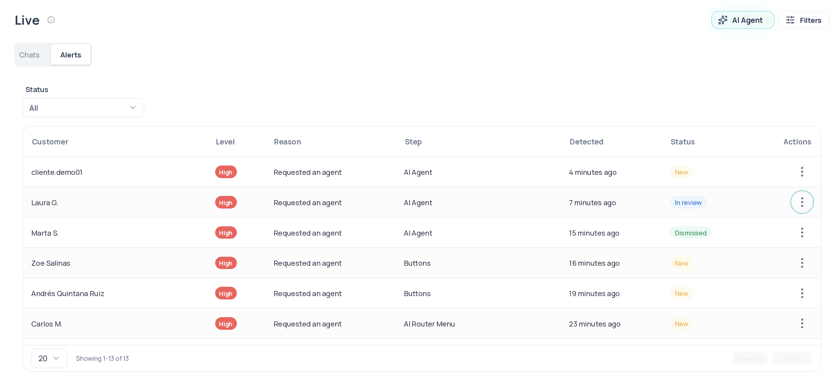Click customer name Zoe Salinas
The height and width of the screenshot is (390, 836).
point(51,263)
